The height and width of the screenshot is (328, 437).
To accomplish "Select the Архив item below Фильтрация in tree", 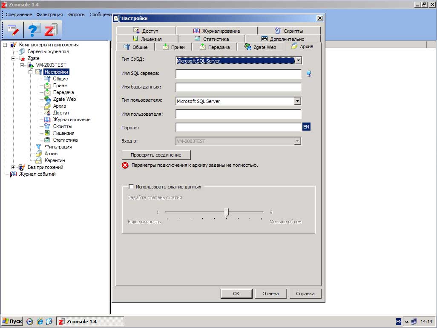I will 51,154.
